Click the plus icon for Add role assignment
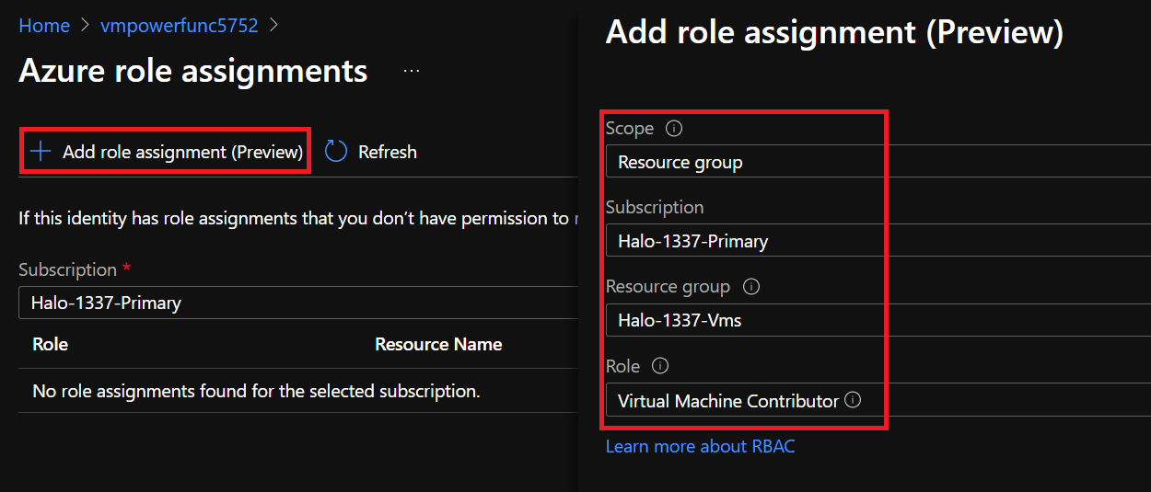Viewport: 1151px width, 492px height. (41, 152)
